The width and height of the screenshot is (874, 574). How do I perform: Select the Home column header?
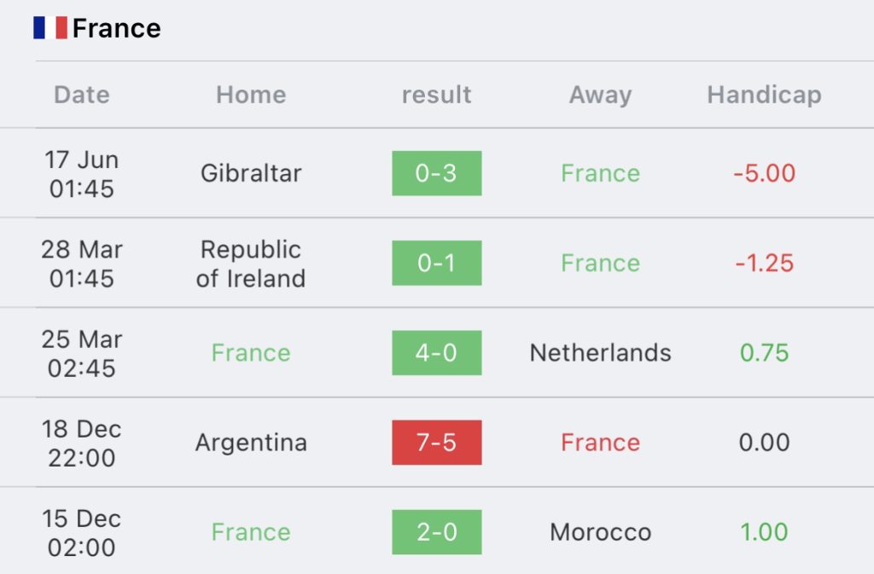(x=251, y=95)
